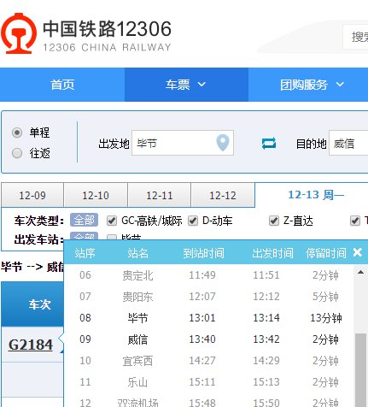
Task: Click station name 乐山 in stops list
Action: pyautogui.click(x=137, y=382)
